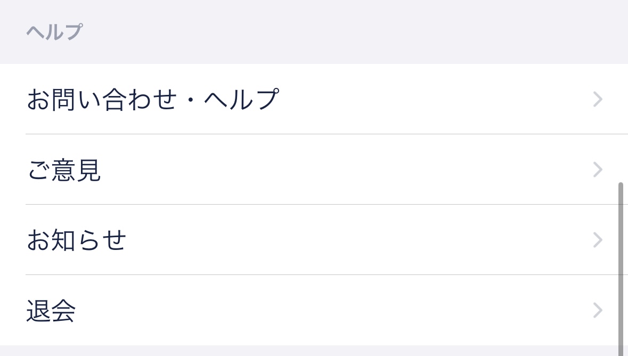Image resolution: width=628 pixels, height=356 pixels.
Task: Click chevron next to お知らせ
Action: click(597, 240)
